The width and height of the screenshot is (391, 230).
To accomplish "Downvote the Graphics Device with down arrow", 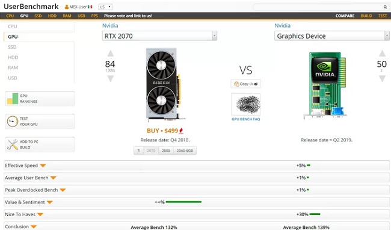I will point(382,79).
